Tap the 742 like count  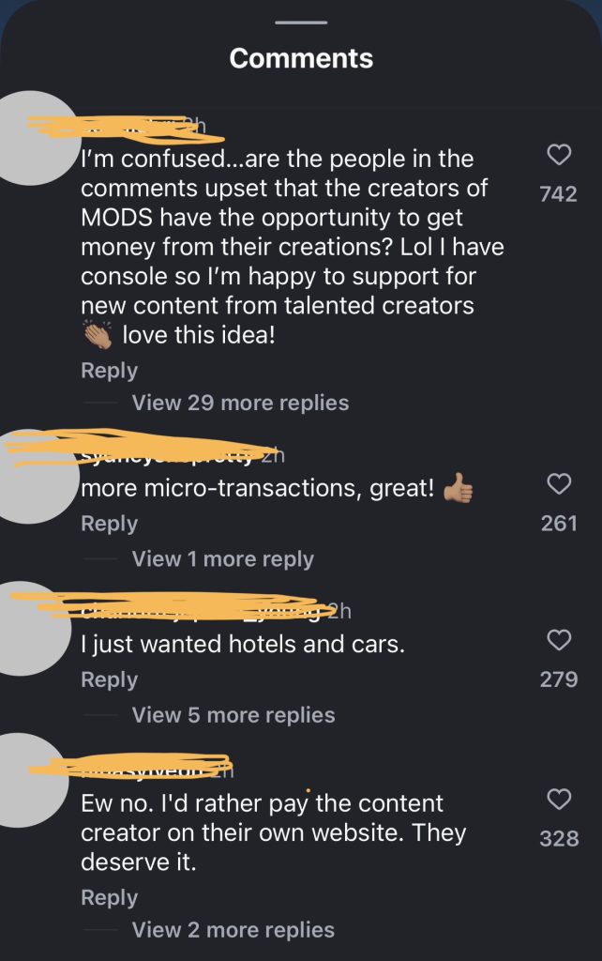559,193
